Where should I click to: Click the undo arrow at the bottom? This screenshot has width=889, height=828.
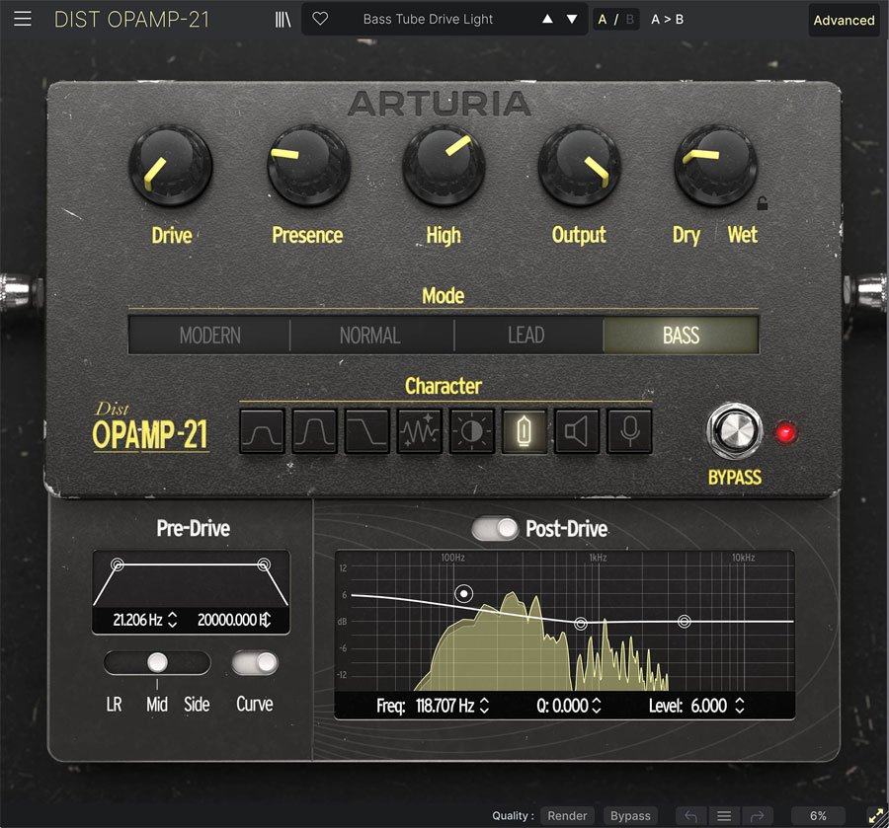point(691,817)
